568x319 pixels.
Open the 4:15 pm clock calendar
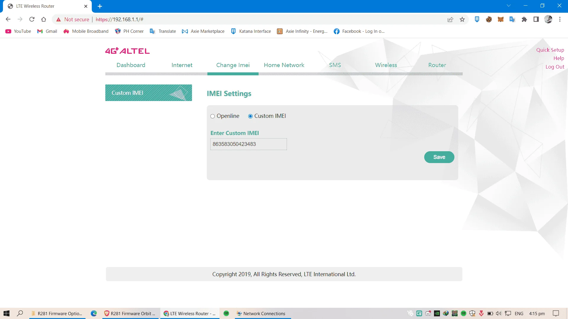[537, 313]
